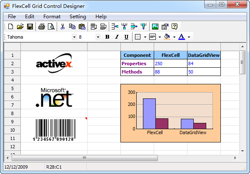Select the Methods cell
The height and width of the screenshot is (174, 250).
(137, 72)
